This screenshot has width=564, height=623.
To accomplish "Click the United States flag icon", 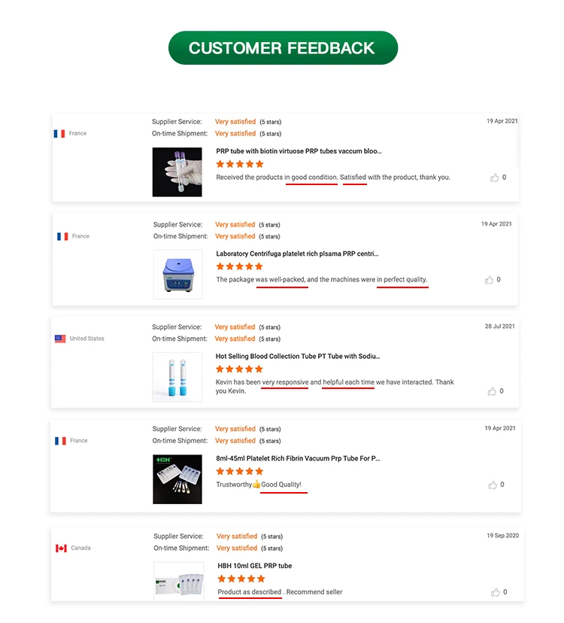I will pyautogui.click(x=60, y=339).
